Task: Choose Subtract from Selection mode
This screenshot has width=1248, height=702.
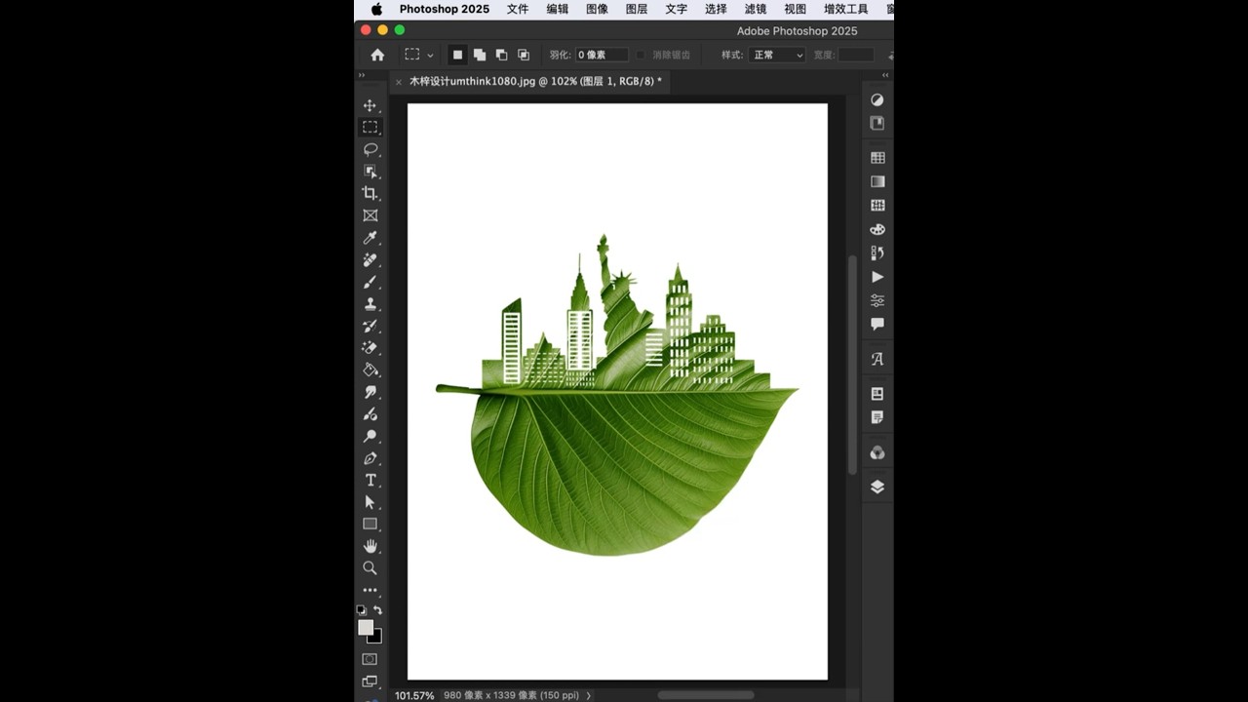Action: [x=501, y=55]
